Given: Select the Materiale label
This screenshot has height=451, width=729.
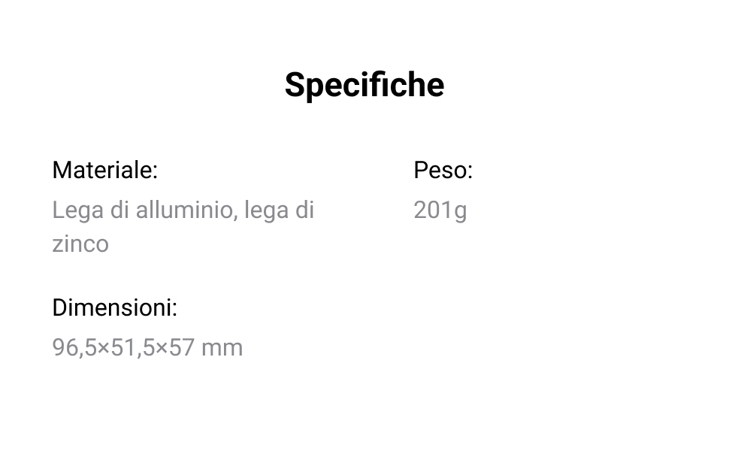Looking at the screenshot, I should pyautogui.click(x=104, y=171).
